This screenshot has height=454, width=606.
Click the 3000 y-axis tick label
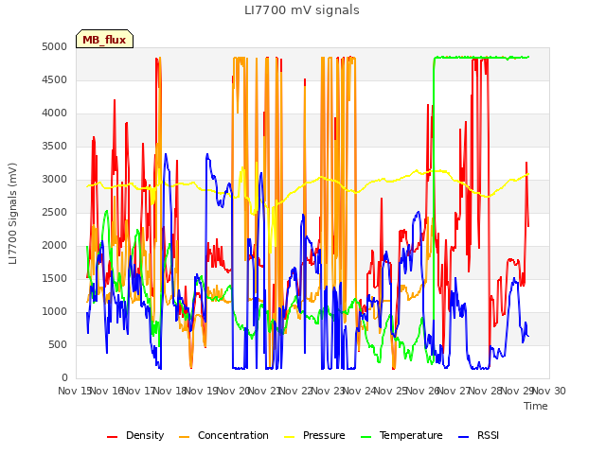[55, 179]
